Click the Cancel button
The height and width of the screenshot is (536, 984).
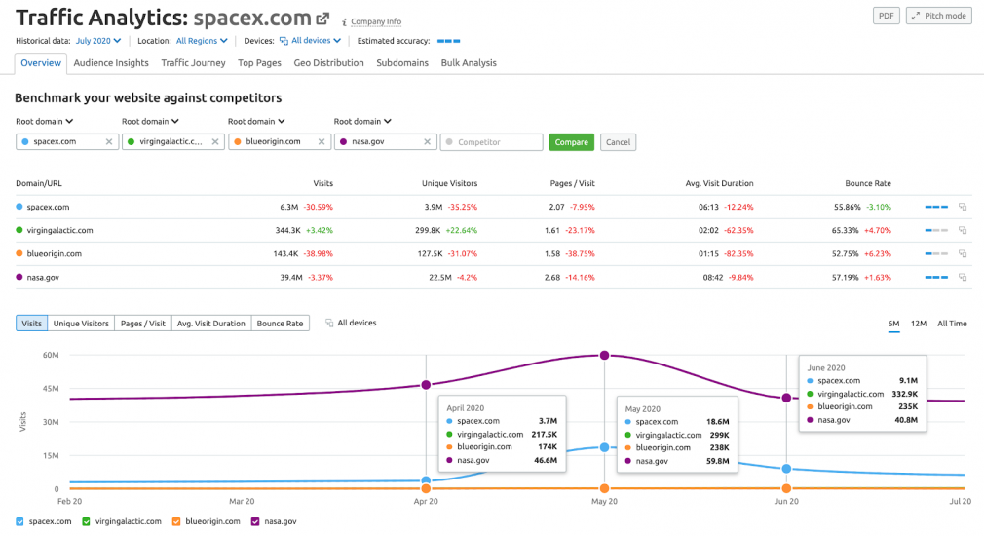tap(618, 142)
